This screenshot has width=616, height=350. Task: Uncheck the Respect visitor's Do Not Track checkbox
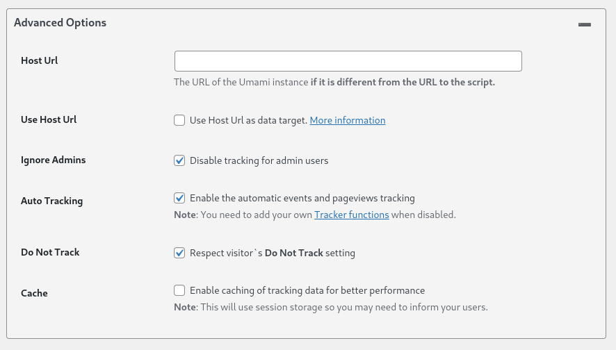click(x=179, y=253)
